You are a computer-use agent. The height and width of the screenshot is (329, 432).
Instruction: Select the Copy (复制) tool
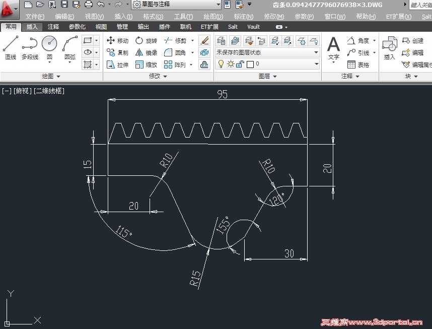tap(118, 52)
